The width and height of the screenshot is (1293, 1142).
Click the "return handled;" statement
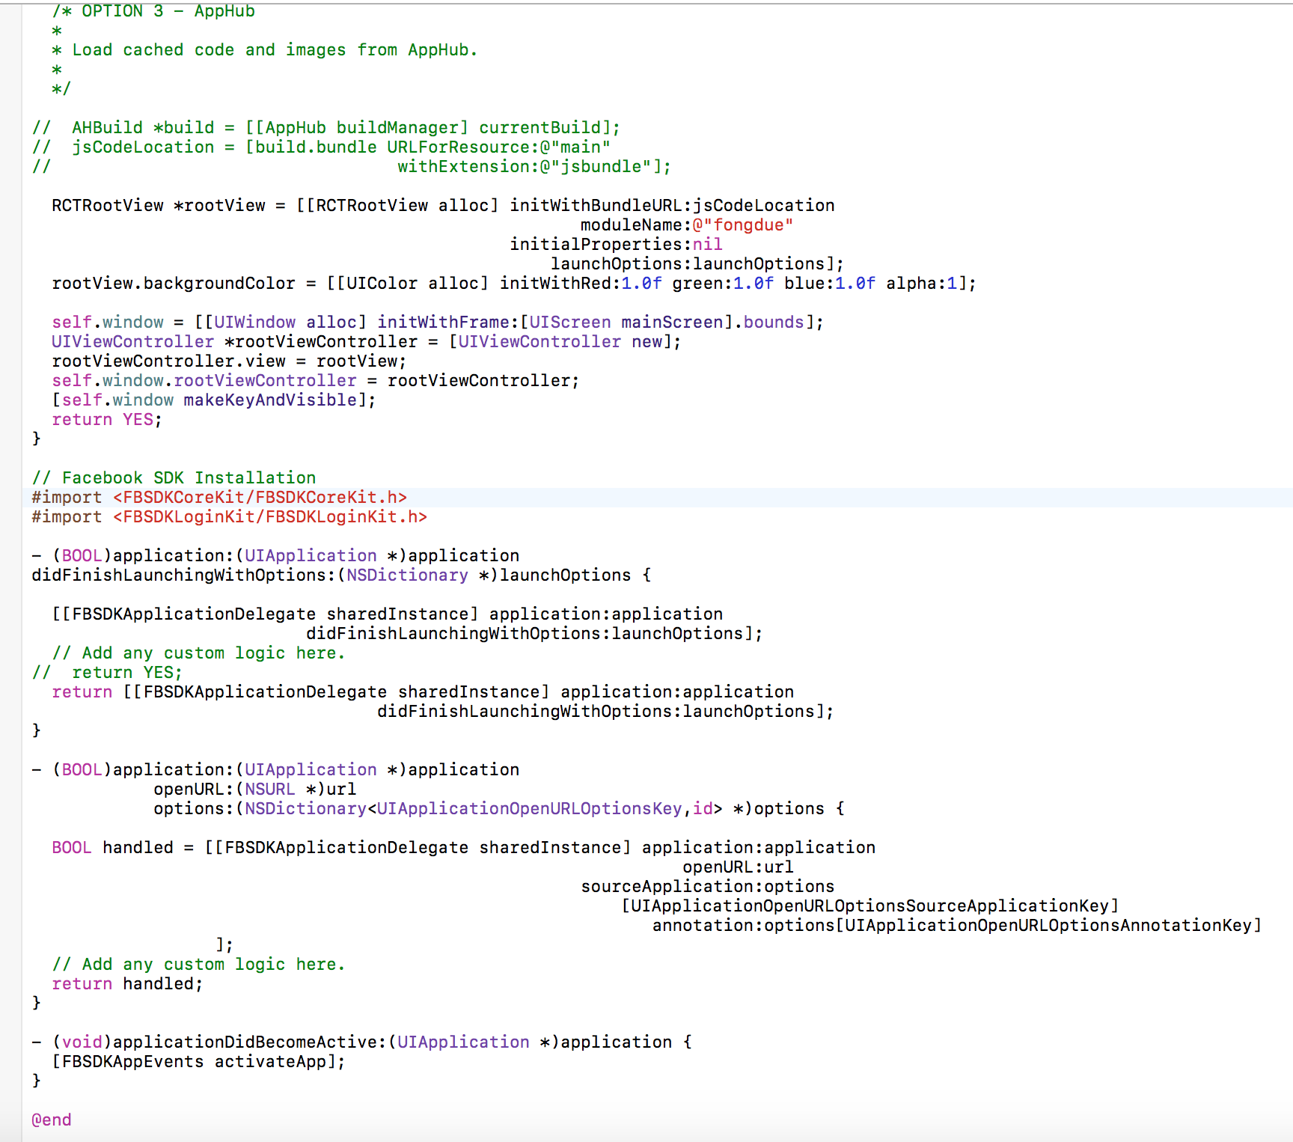127,984
